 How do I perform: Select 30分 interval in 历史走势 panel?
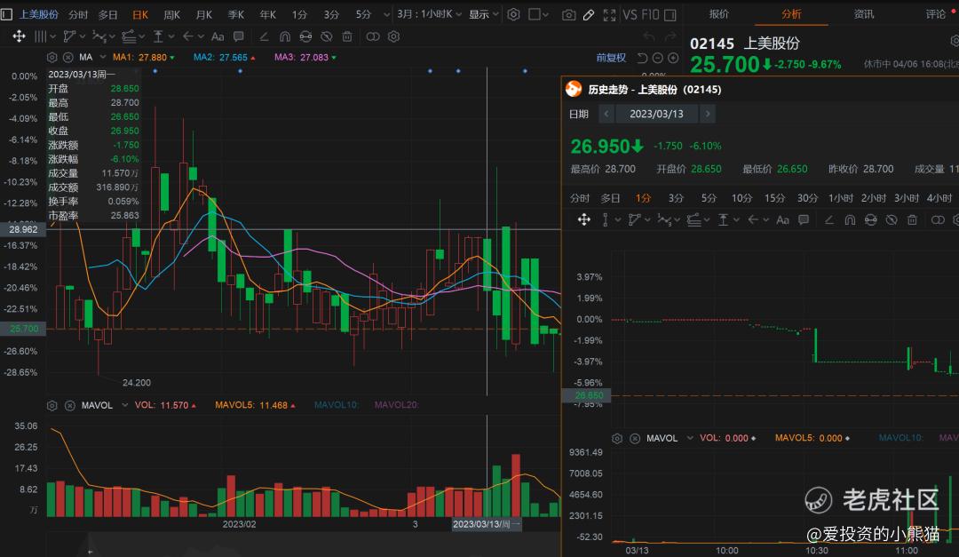[x=807, y=198]
